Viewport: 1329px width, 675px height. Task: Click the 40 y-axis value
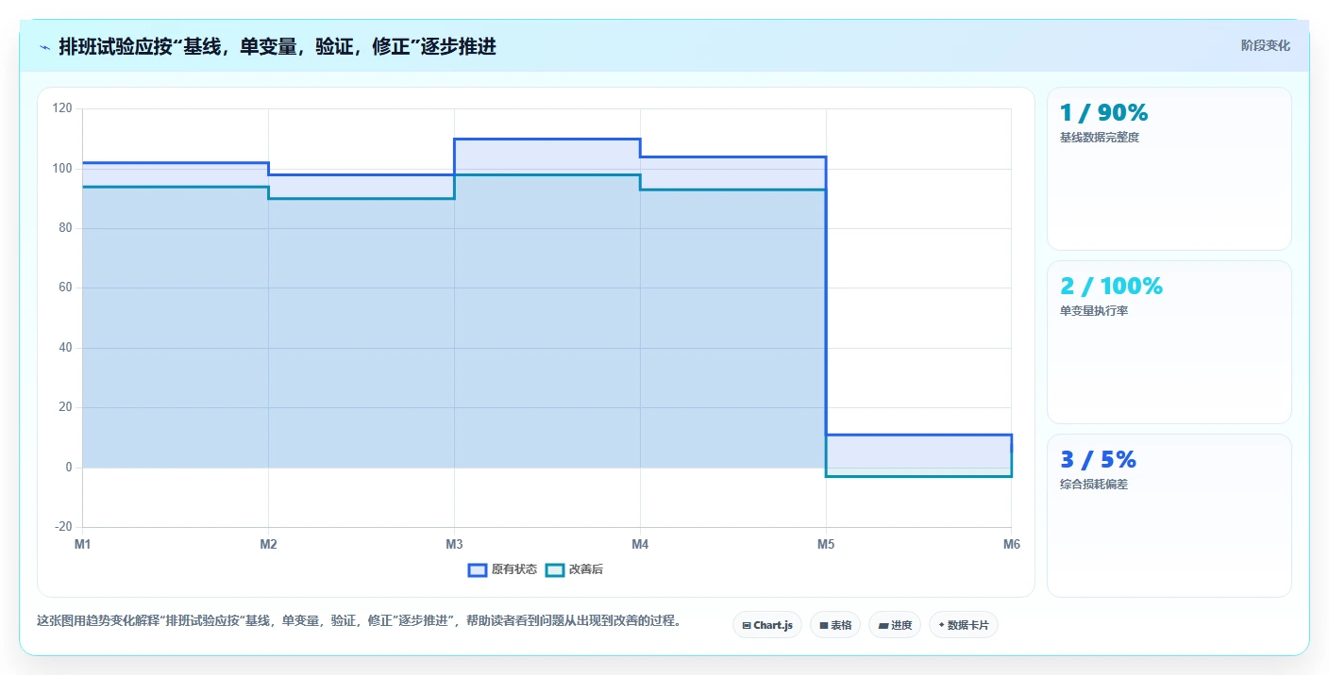click(65, 348)
